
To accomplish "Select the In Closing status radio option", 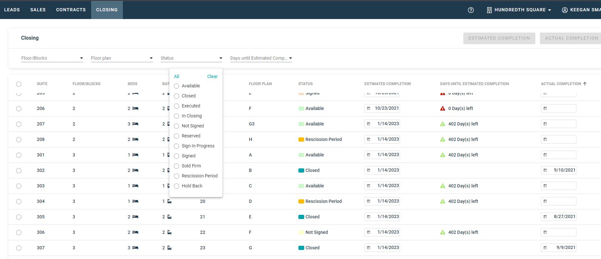I will point(177,116).
